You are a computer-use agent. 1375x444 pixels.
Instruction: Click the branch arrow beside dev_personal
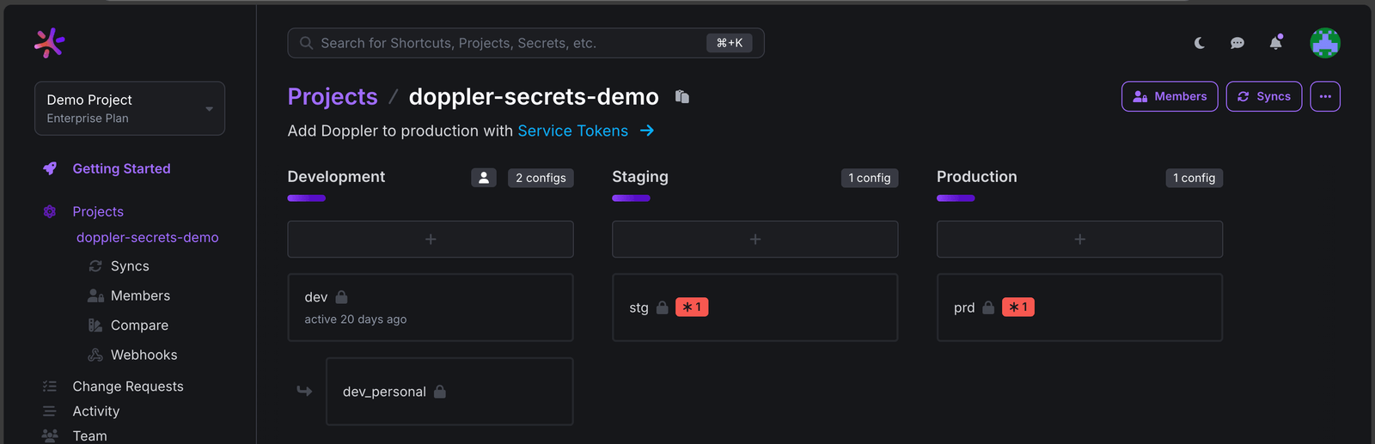click(x=304, y=391)
